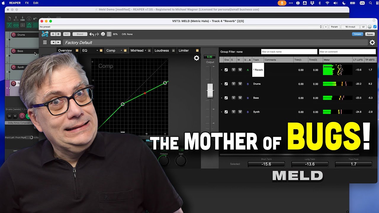Uncheck Enable for the Drums row
Viewport: 379px width, 213px height.
(226, 84)
